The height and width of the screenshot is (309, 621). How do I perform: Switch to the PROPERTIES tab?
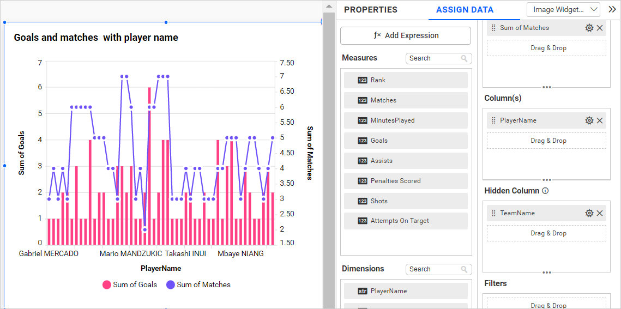[x=370, y=10]
